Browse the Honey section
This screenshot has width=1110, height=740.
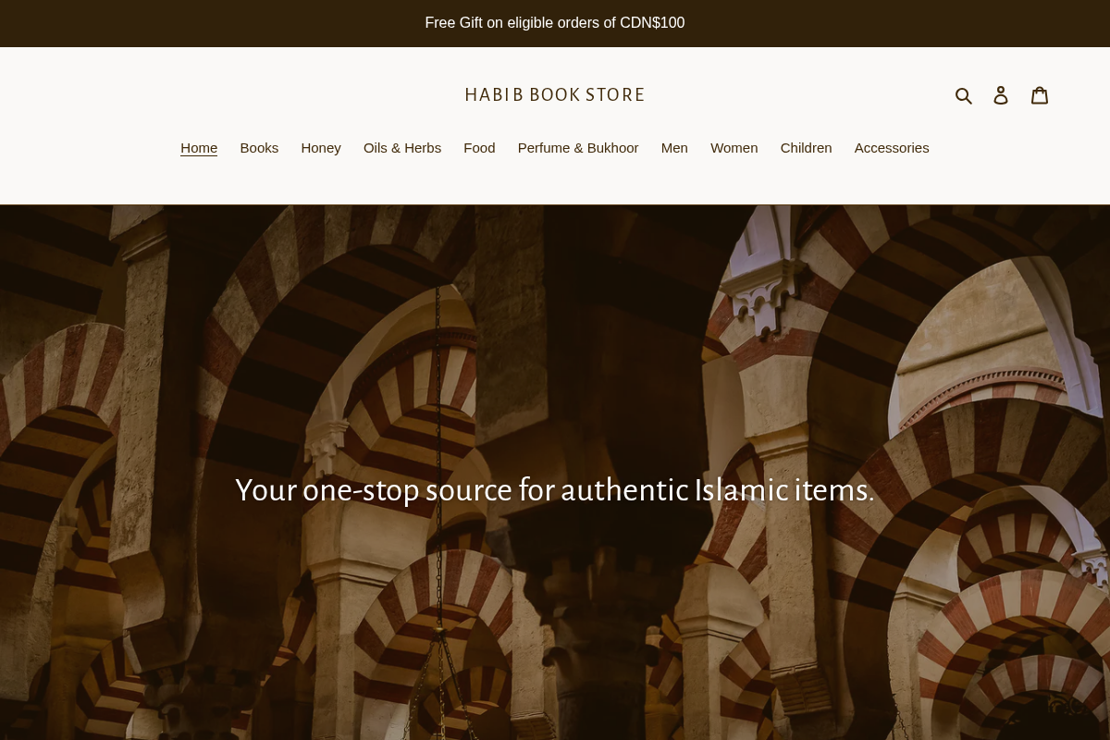(x=321, y=148)
